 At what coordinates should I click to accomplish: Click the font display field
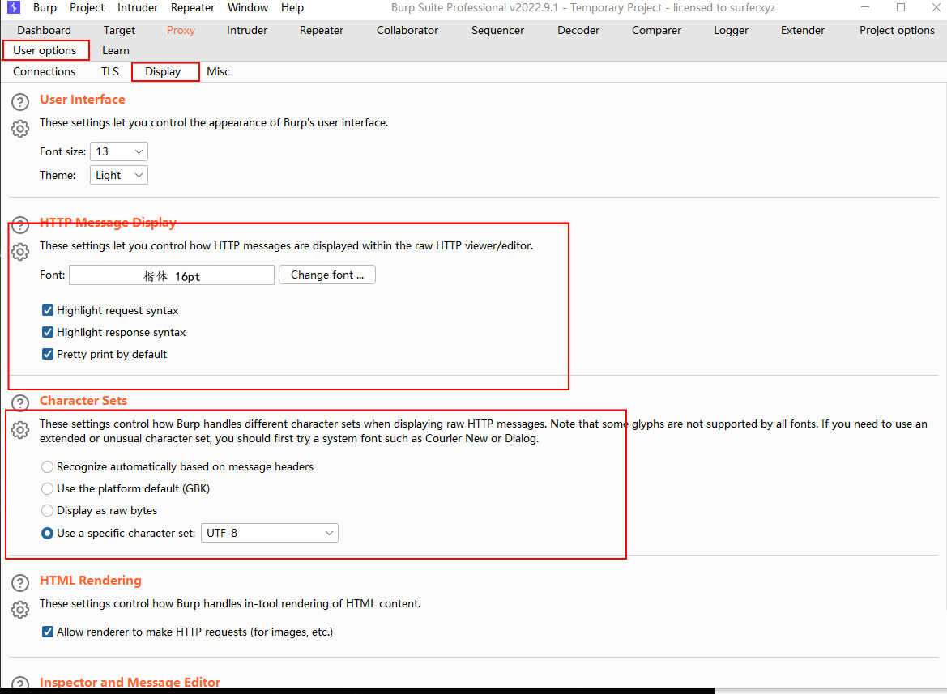tap(172, 275)
